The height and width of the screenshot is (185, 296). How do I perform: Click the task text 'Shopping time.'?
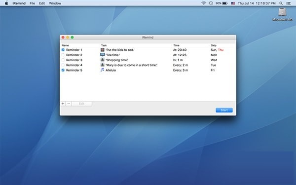click(117, 60)
